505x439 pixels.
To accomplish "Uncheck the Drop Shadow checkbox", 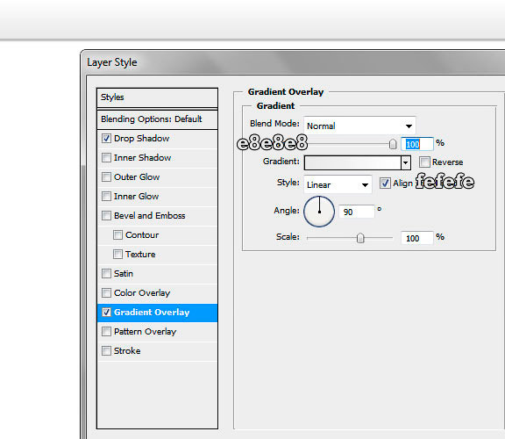I will coord(106,139).
